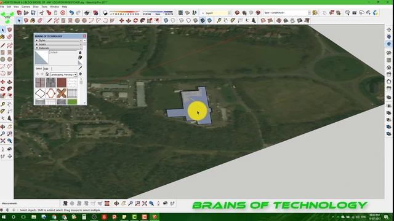This screenshot has width=394, height=221.
Task: Toggle Wireframe face style icon
Action: point(182,20)
